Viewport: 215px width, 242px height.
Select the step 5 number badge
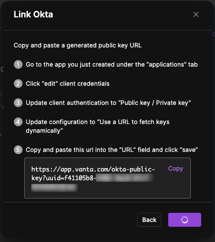pyautogui.click(x=18, y=150)
